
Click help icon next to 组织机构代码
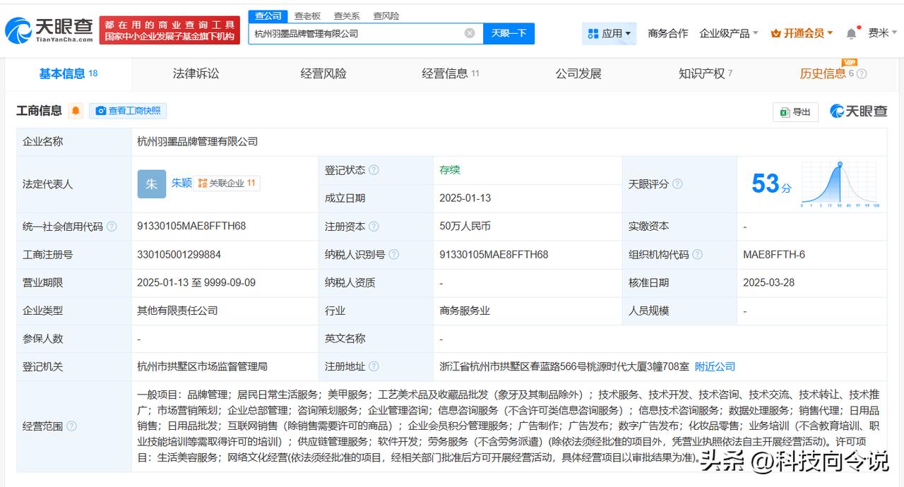[697, 255]
